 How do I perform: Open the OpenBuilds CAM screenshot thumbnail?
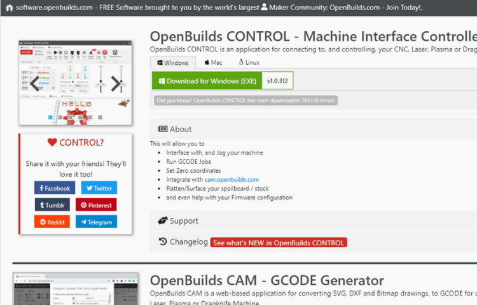(x=76, y=288)
